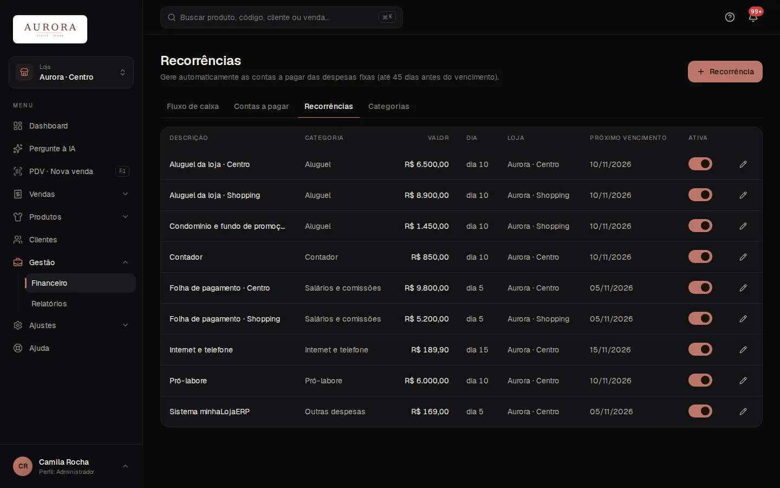Toggle the Sistema minhaLojaERP active switch
The height and width of the screenshot is (488, 780).
click(700, 411)
